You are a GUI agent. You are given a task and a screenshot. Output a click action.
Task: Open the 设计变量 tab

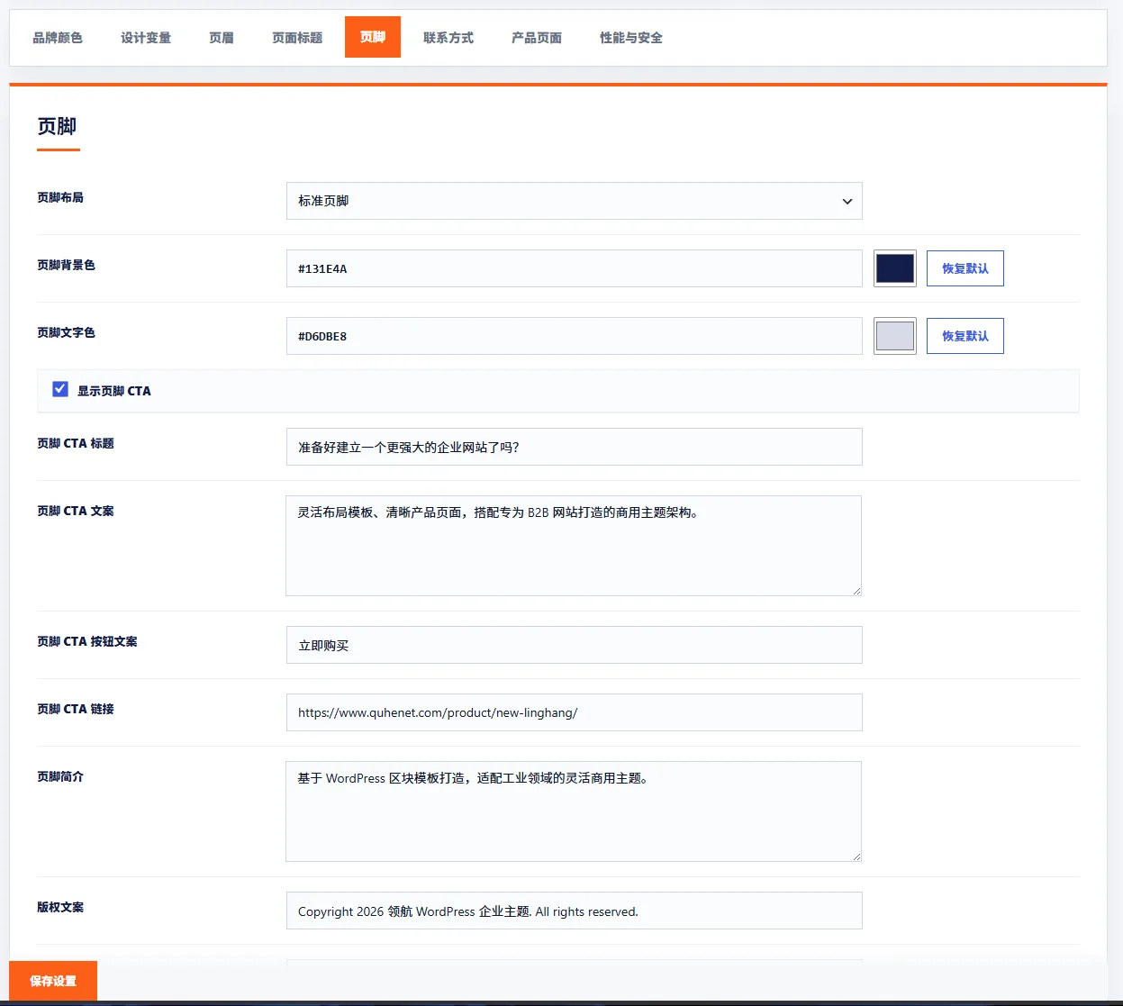146,38
